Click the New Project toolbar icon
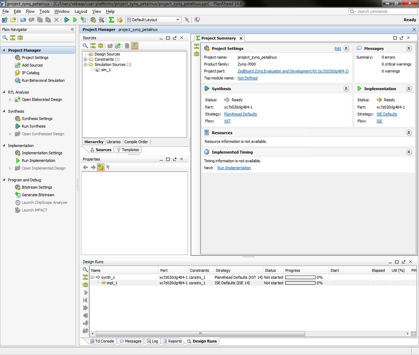The width and height of the screenshot is (419, 355). pyautogui.click(x=5, y=20)
